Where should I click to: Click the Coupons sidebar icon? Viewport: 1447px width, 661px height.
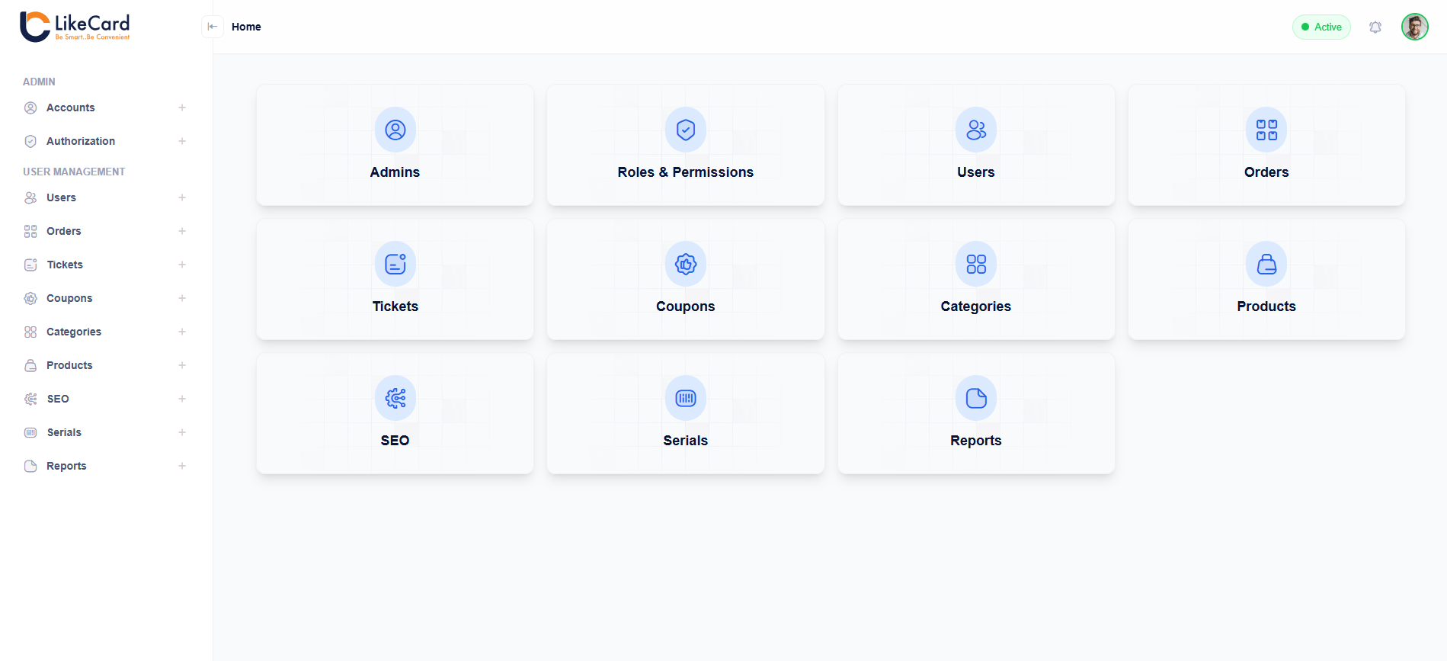coord(30,298)
